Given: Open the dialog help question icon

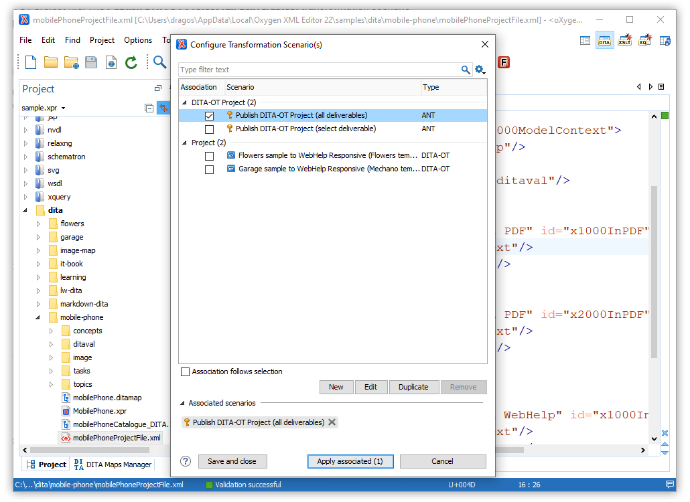Looking at the screenshot, I should point(186,461).
